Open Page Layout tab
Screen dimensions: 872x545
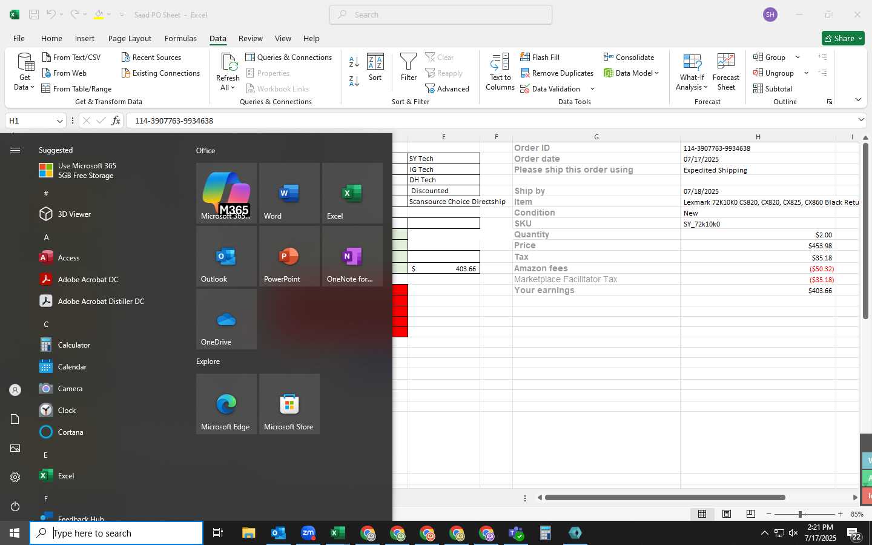tap(130, 38)
